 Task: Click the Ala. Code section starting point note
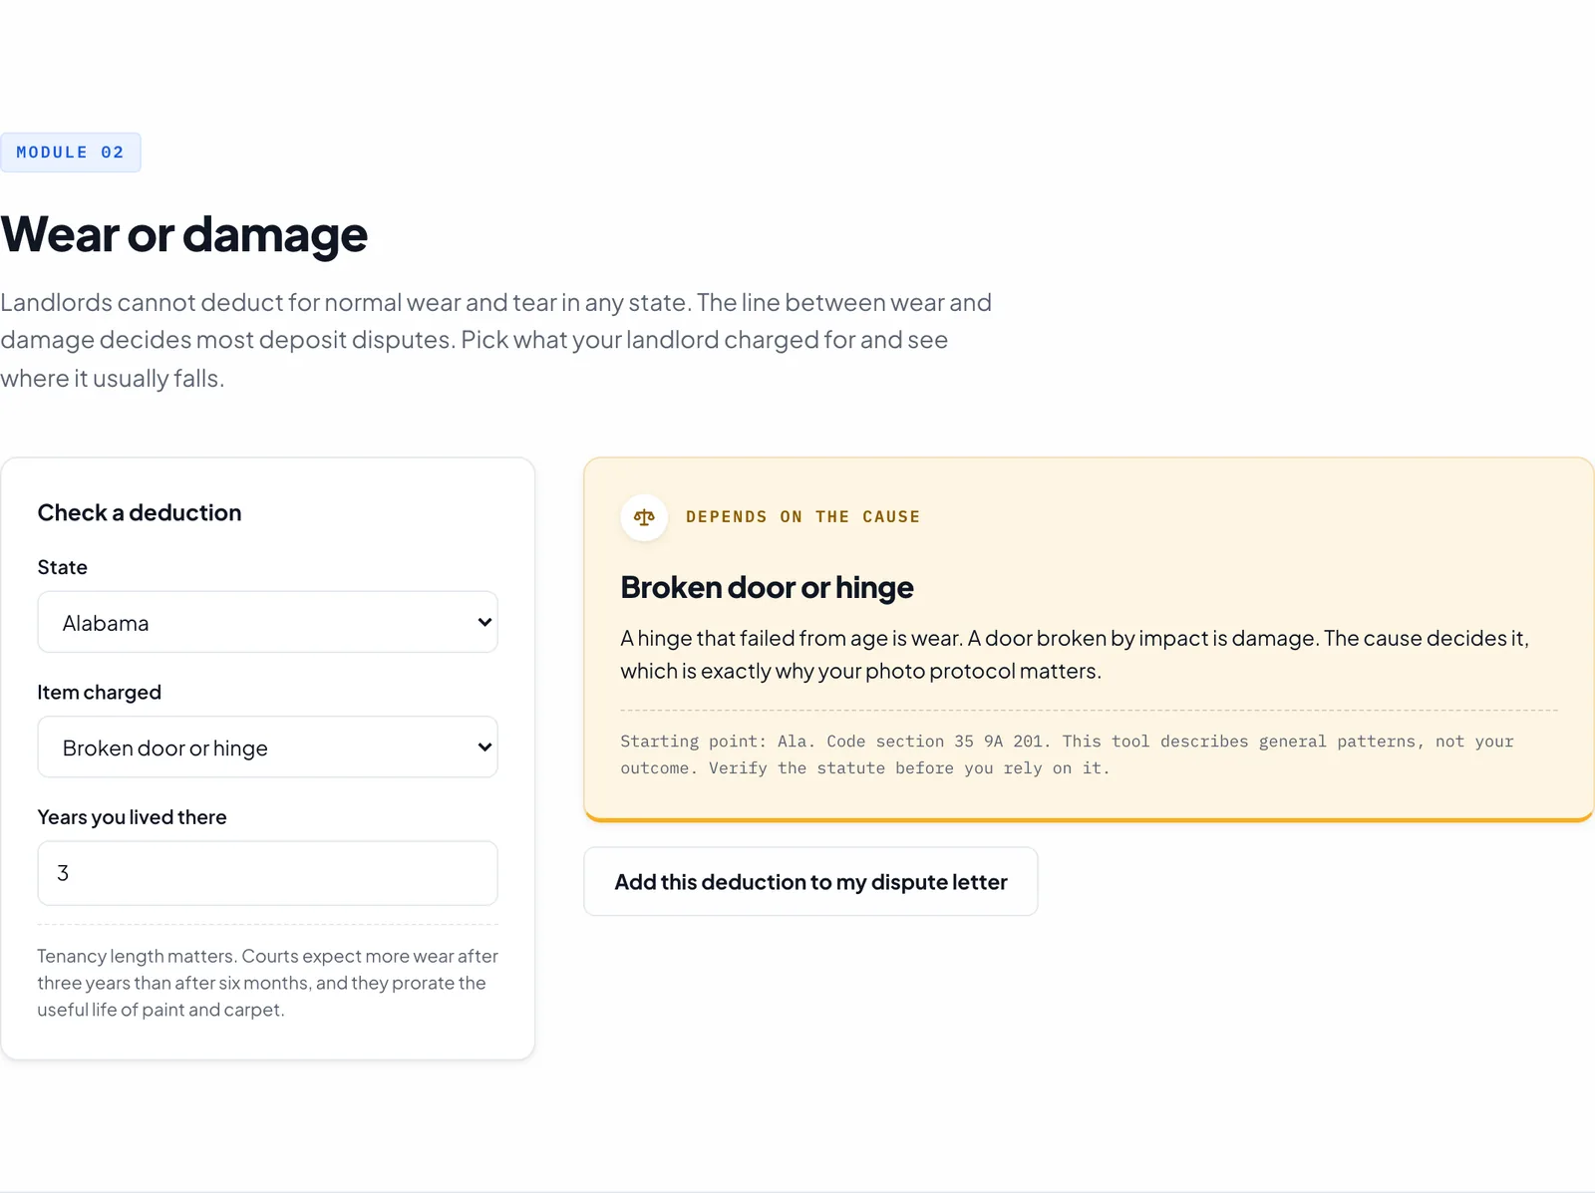1067,754
